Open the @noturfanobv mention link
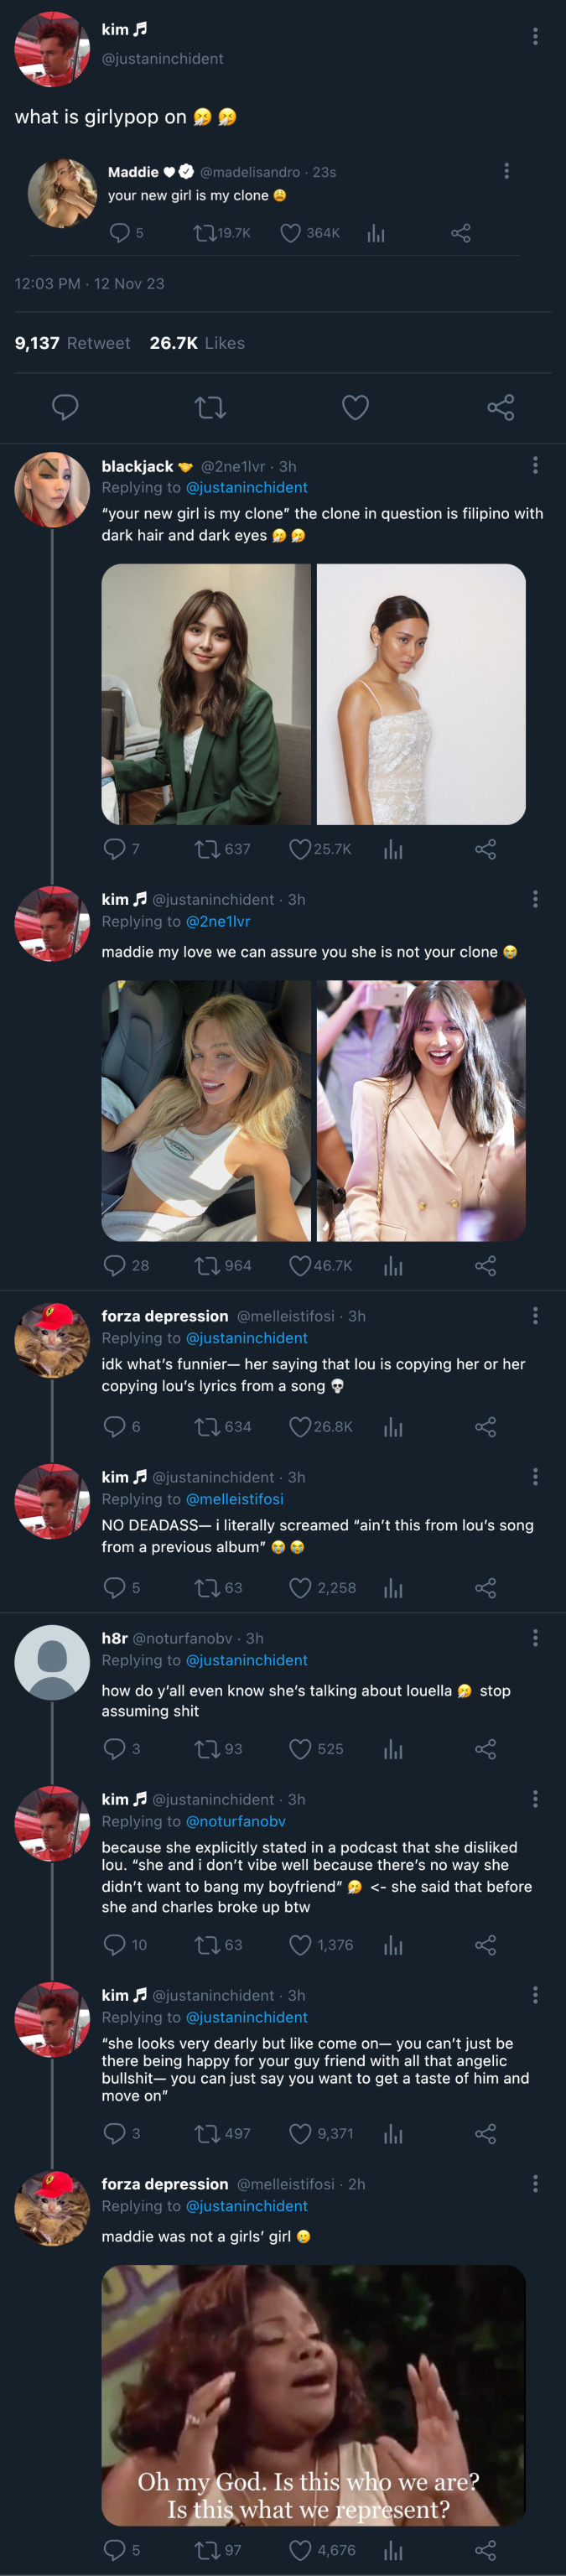 235,1821
